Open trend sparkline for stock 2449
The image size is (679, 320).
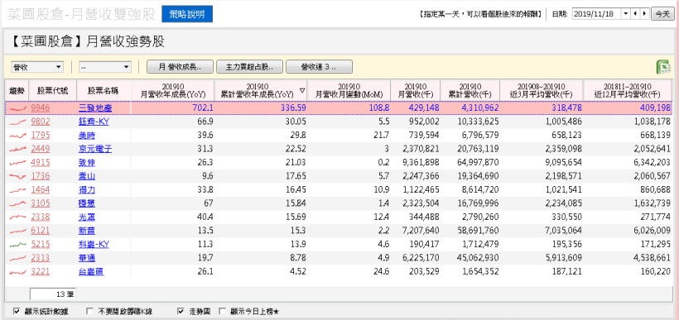click(17, 149)
